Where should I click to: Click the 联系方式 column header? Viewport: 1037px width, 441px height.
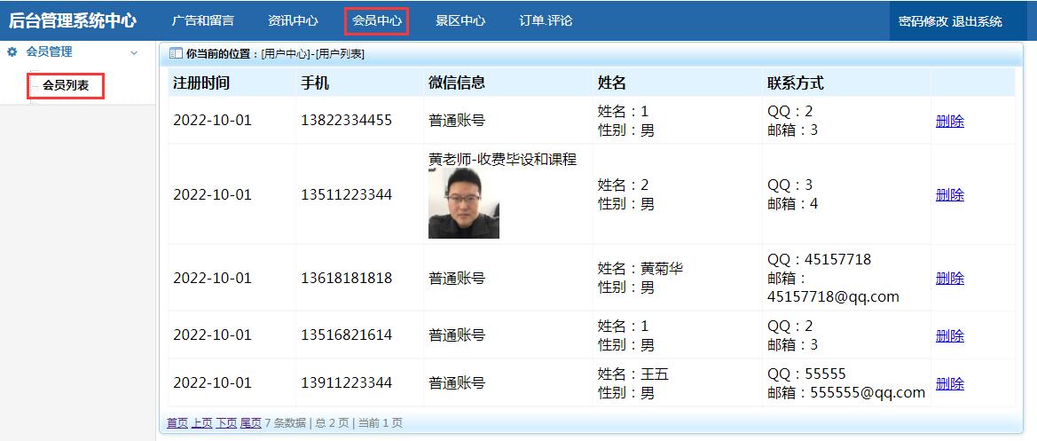point(796,83)
